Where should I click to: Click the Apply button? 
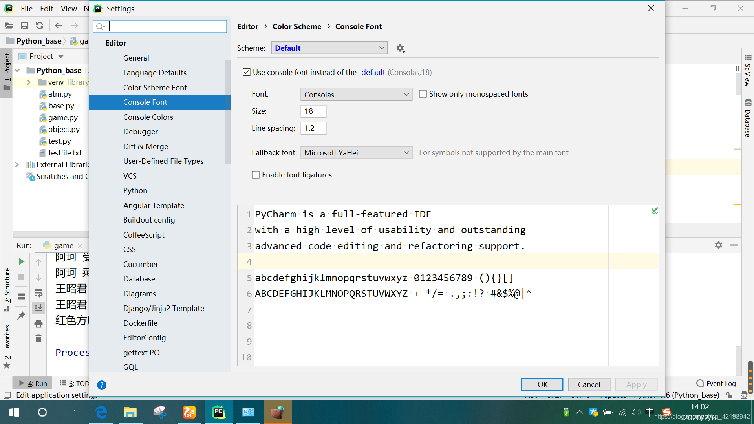636,385
